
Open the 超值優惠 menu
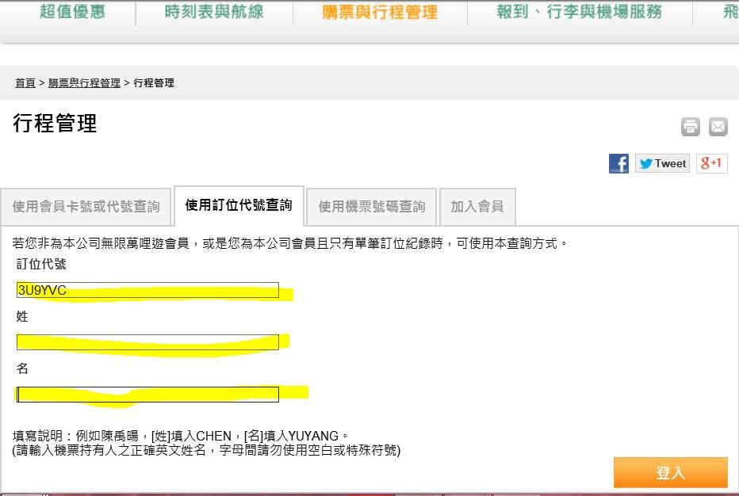pos(73,13)
